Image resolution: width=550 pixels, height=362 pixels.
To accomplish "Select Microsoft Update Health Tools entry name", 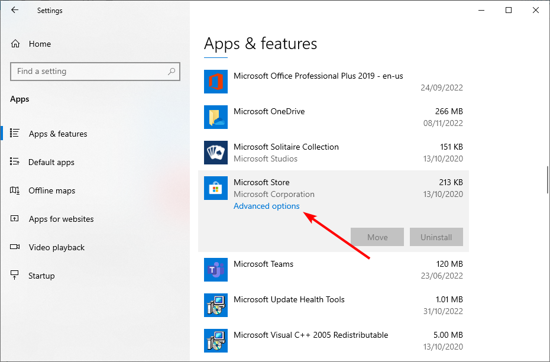I will tap(289, 299).
